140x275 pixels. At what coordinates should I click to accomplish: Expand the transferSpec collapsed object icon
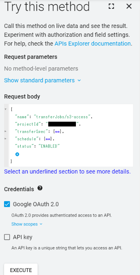(x=57, y=132)
